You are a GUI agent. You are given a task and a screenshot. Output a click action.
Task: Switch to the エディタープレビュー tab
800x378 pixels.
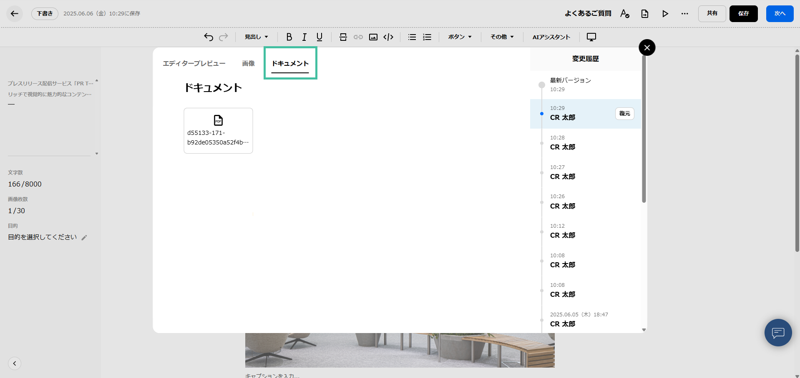(x=194, y=63)
